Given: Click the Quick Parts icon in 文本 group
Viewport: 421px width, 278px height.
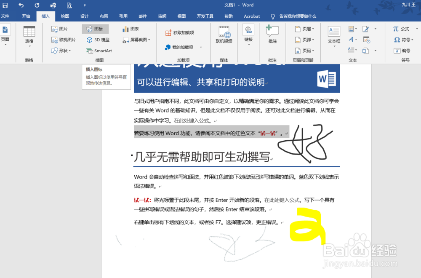Looking at the screenshot, I should tap(352, 29).
